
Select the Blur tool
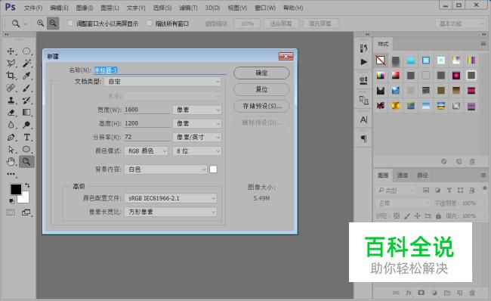[x=11, y=125]
